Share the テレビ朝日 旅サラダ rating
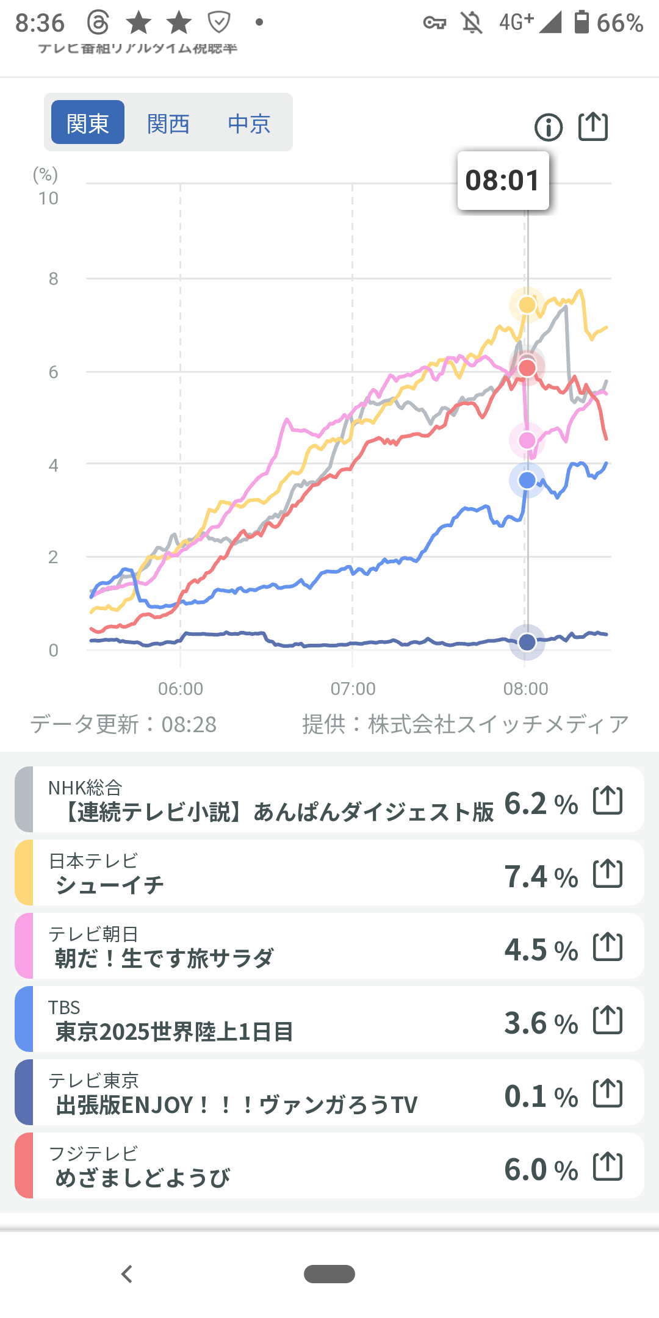The width and height of the screenshot is (659, 1318). point(608,946)
